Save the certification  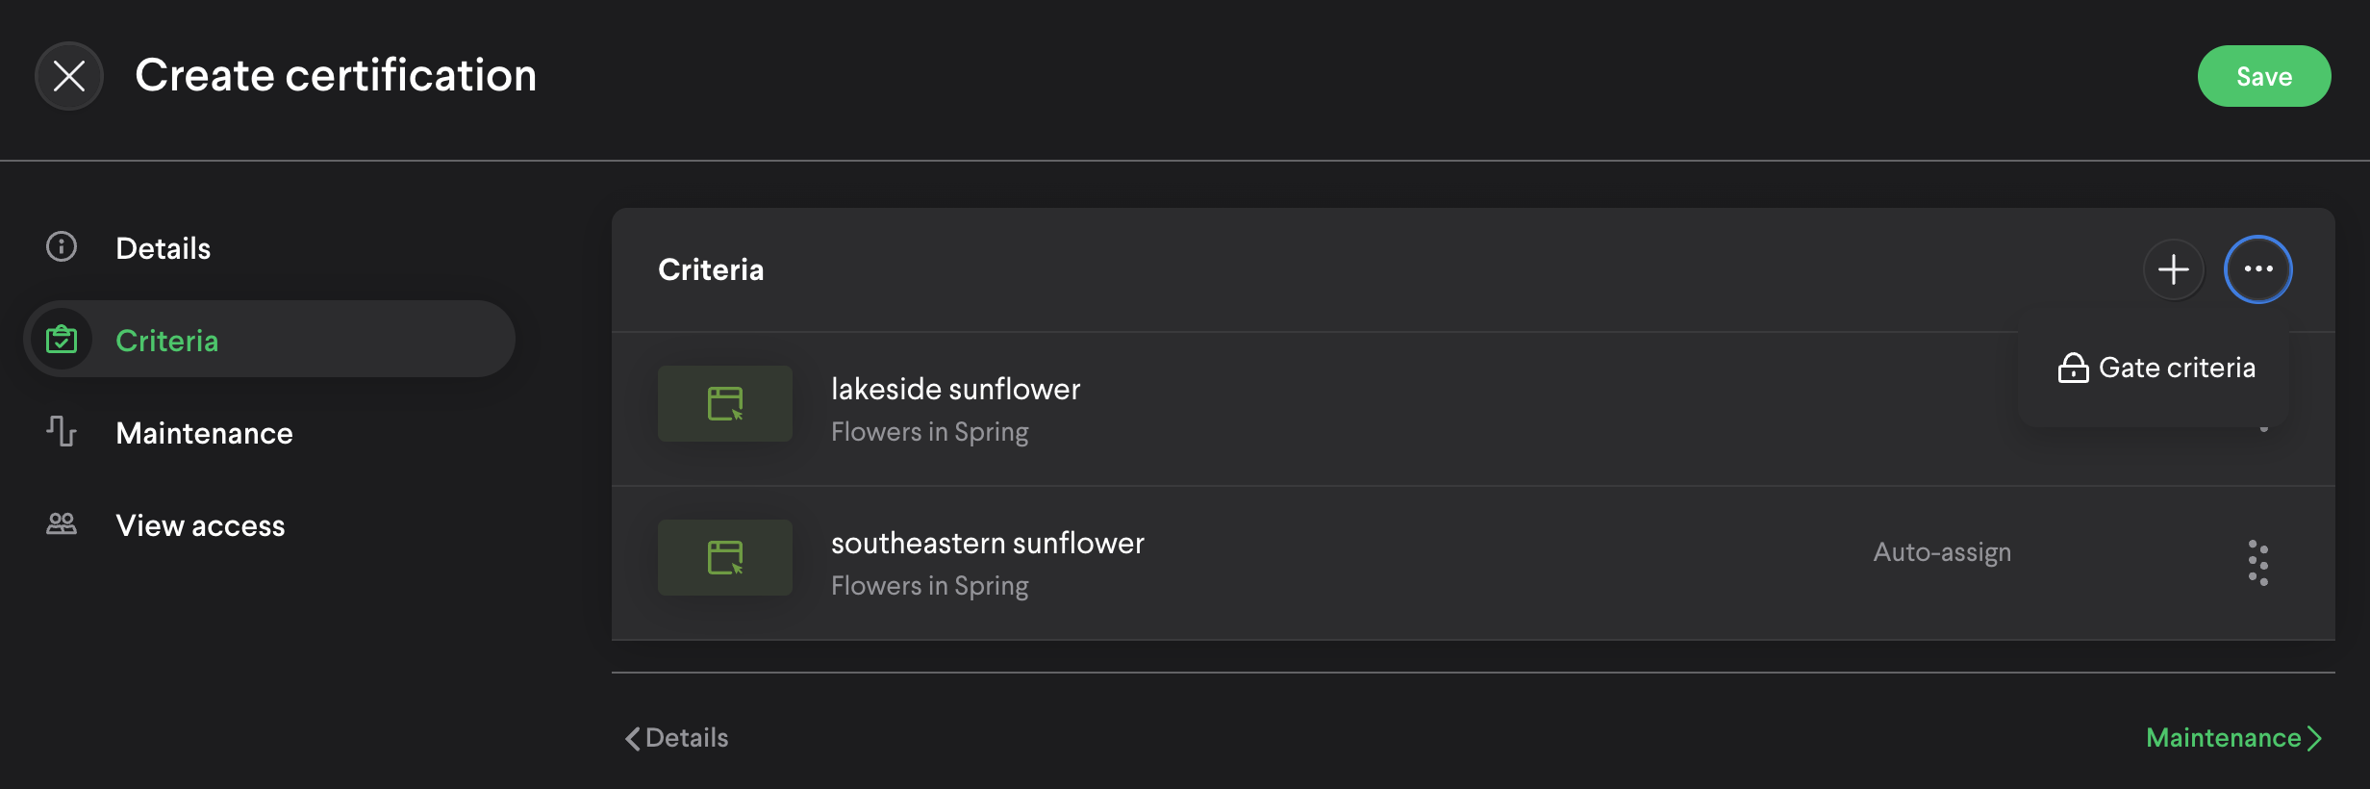(2263, 76)
